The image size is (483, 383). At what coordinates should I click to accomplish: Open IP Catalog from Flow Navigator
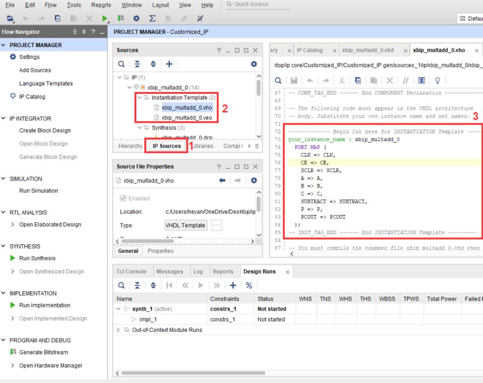pyautogui.click(x=32, y=97)
